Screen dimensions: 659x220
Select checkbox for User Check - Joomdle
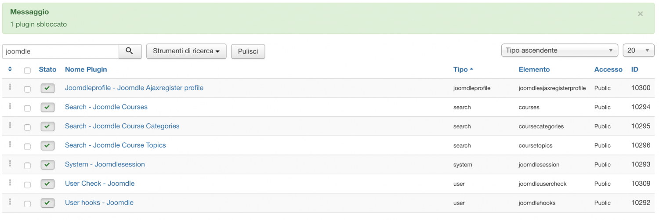[27, 185]
